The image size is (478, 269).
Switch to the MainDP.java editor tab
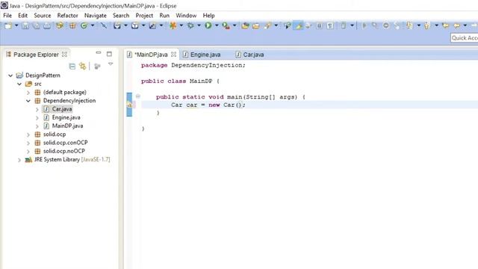151,55
